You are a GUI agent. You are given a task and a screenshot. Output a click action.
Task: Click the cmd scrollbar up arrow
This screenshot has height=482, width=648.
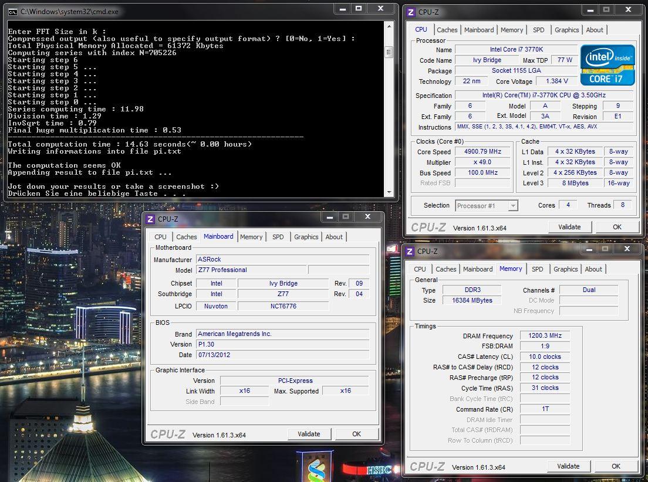389,27
